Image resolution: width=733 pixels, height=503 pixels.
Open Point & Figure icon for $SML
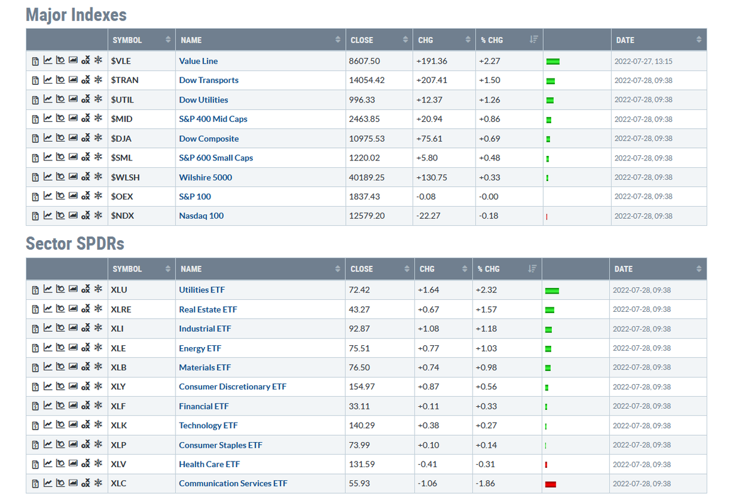click(x=86, y=157)
